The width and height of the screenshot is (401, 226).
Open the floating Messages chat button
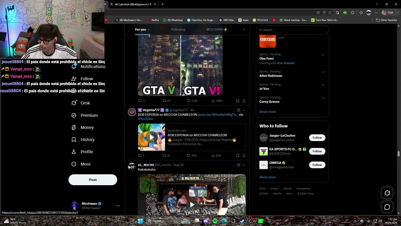click(x=387, y=207)
